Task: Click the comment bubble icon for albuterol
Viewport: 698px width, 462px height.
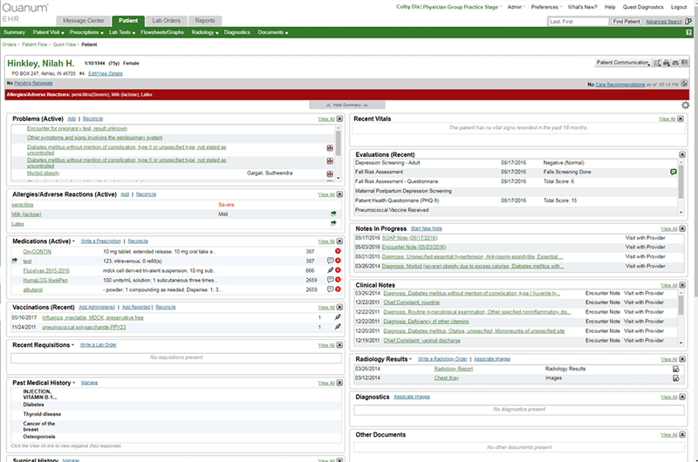Action: pos(331,289)
